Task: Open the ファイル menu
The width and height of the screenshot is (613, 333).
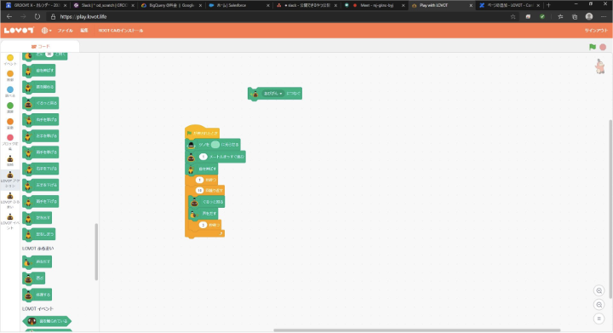Action: [x=66, y=31]
